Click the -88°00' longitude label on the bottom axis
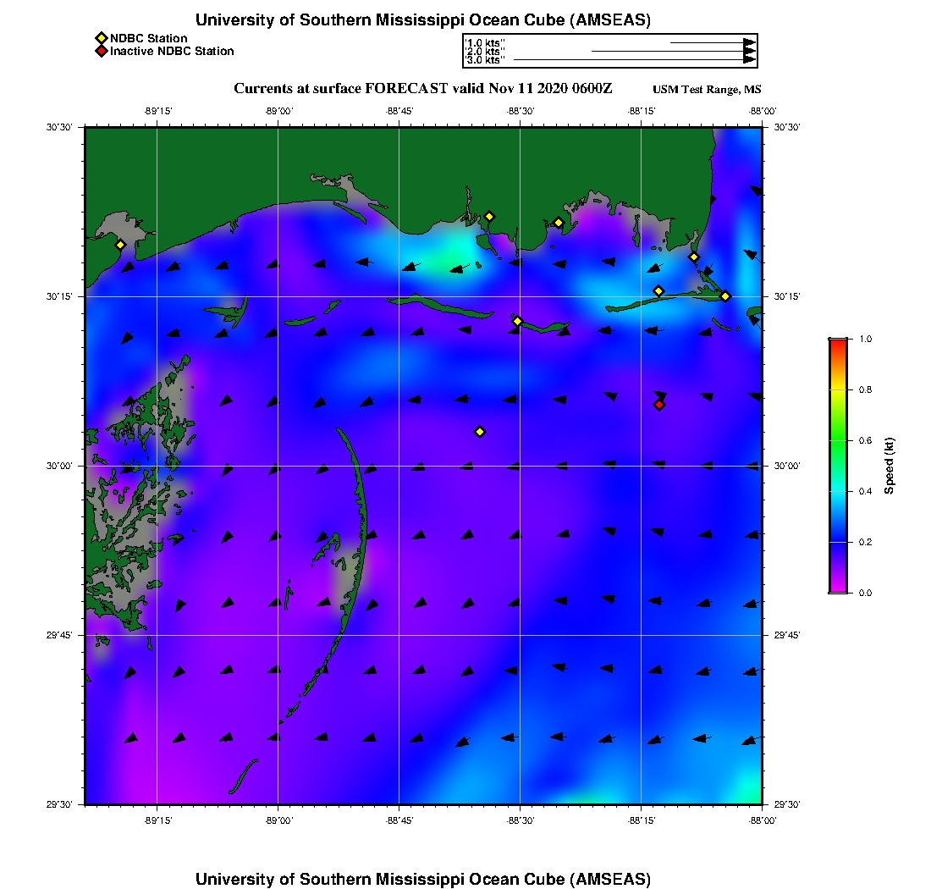The image size is (931, 889). 763,820
